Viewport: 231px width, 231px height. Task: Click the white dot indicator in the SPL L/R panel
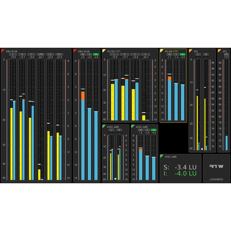(202, 149)
